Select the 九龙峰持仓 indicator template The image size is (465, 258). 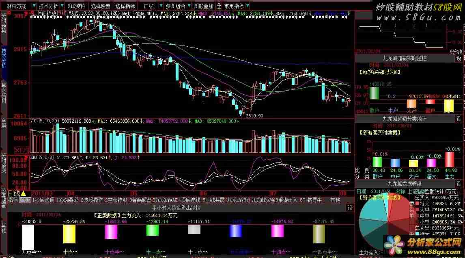click(239, 200)
